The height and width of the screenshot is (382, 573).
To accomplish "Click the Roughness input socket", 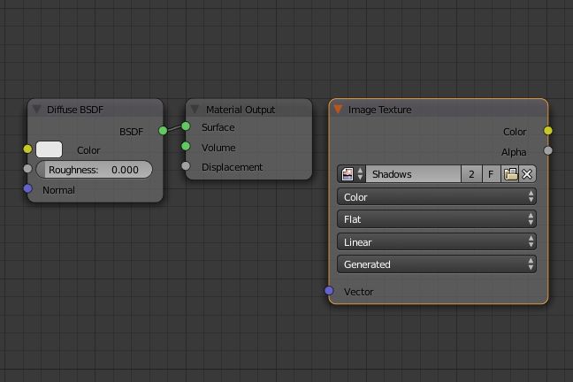I will click(x=27, y=169).
